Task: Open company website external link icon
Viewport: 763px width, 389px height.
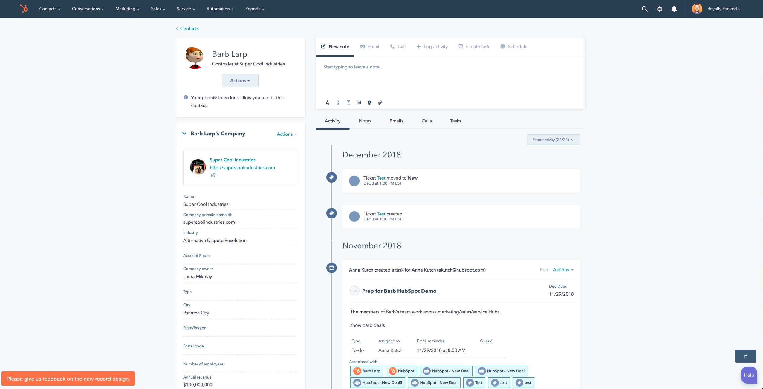Action: (213, 175)
